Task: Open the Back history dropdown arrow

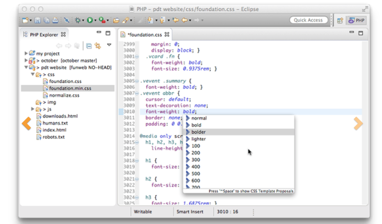Action: (190, 21)
